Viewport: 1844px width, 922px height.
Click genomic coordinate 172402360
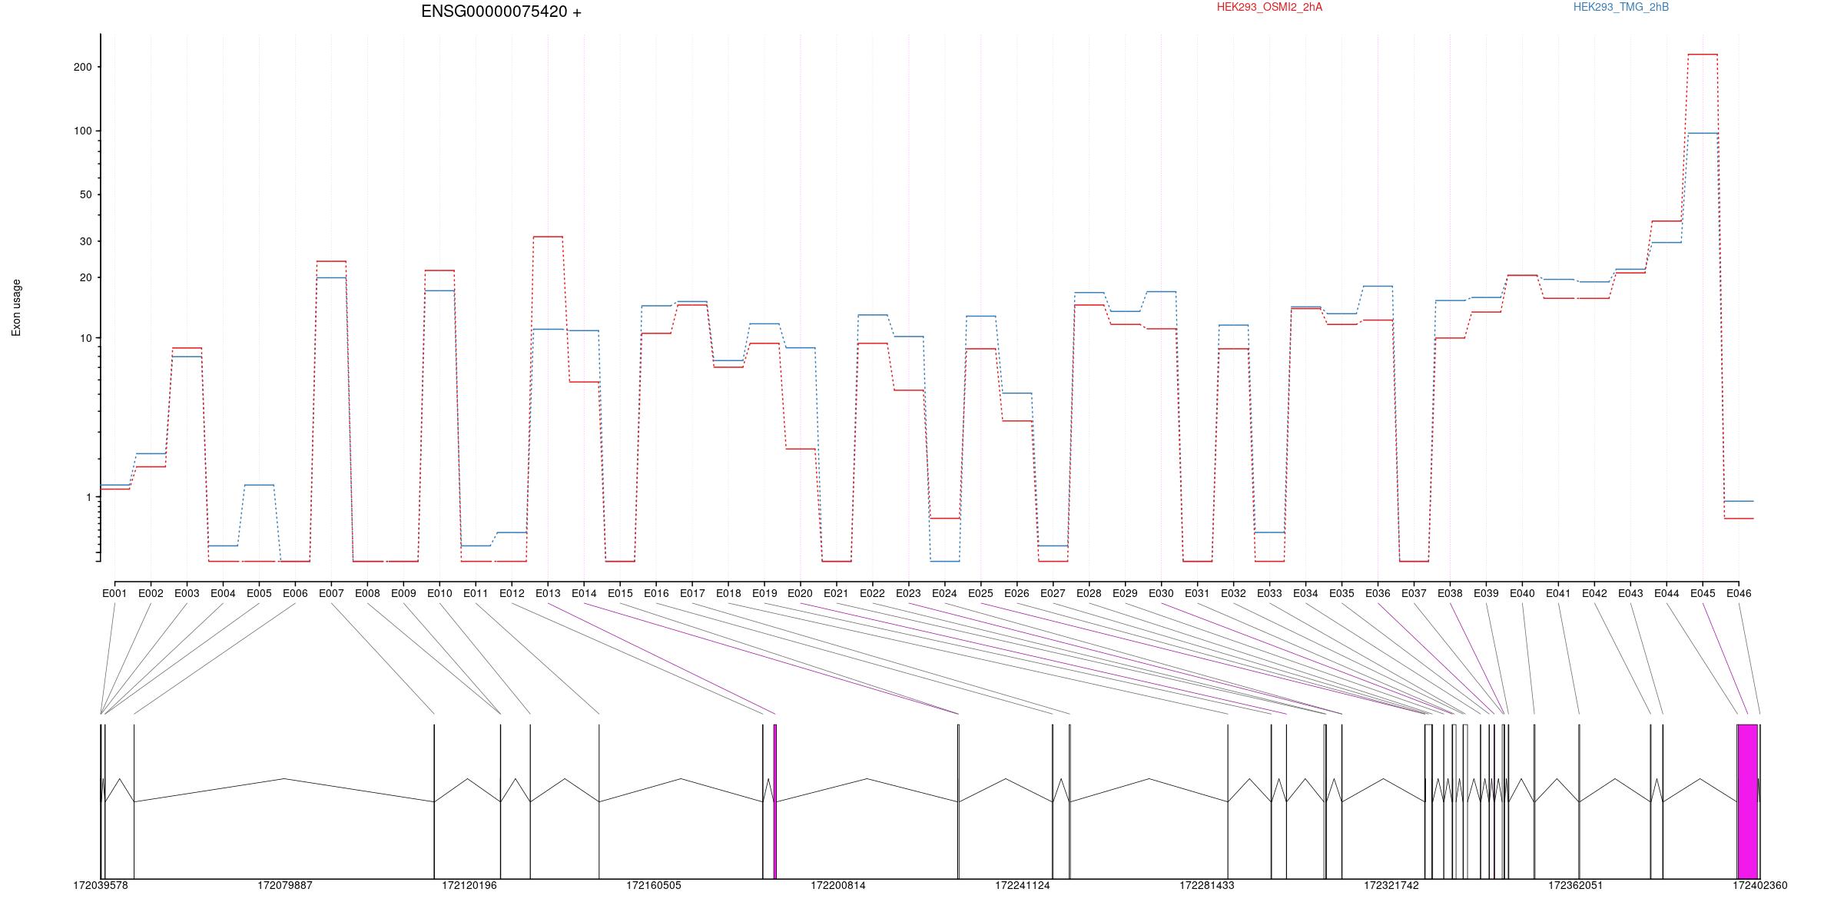1760,886
